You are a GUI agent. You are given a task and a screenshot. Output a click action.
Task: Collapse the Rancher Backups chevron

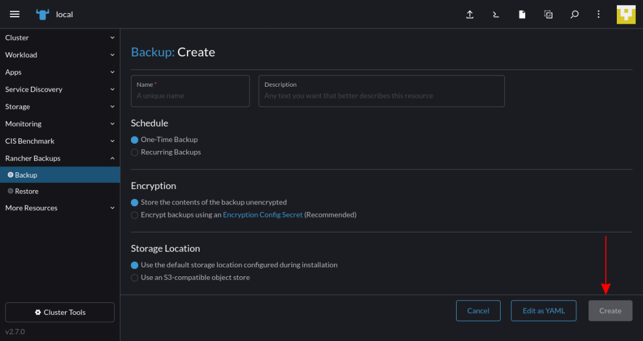(113, 158)
